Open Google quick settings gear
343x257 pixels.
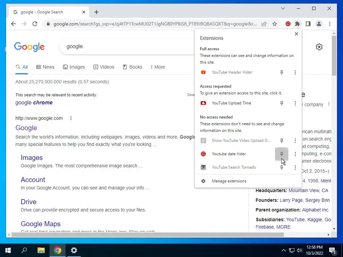tap(319, 47)
